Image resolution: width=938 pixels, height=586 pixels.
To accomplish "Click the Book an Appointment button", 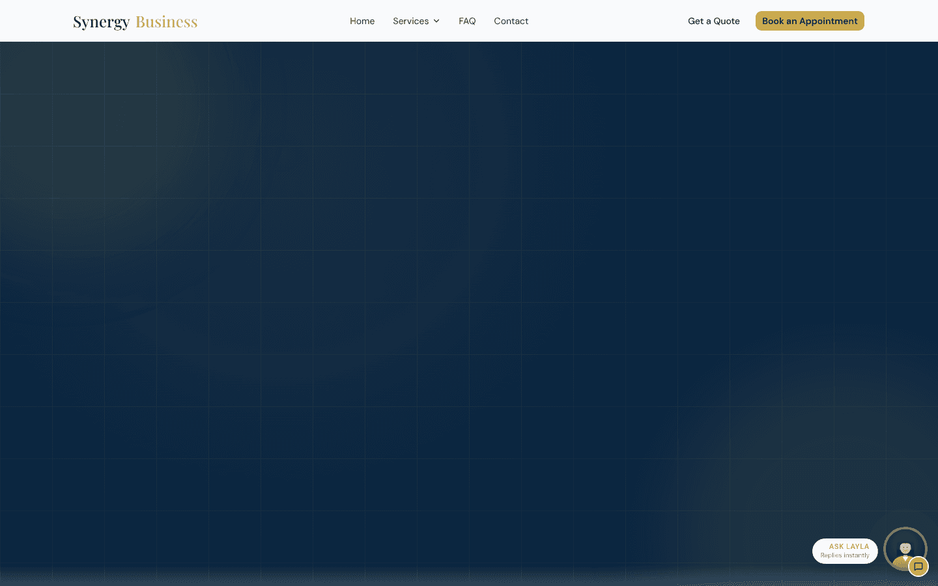I will tap(810, 21).
